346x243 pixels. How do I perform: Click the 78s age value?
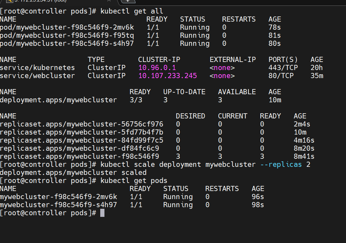tap(275, 27)
